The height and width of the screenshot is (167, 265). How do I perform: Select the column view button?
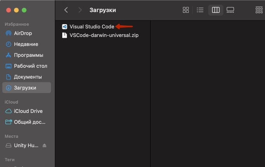216,10
